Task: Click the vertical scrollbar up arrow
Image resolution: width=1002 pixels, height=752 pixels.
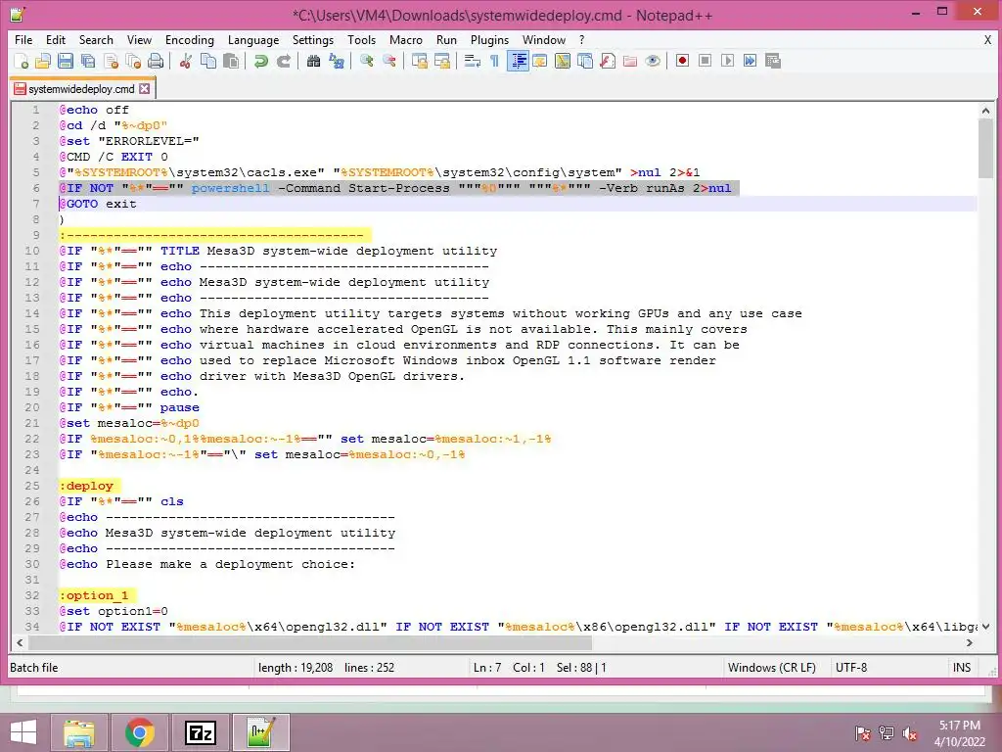Action: [984, 111]
